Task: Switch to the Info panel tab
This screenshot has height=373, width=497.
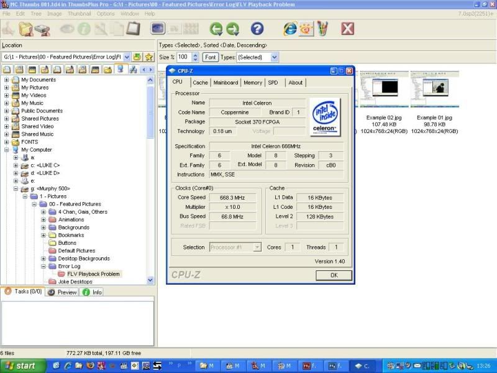Action: tap(92, 292)
